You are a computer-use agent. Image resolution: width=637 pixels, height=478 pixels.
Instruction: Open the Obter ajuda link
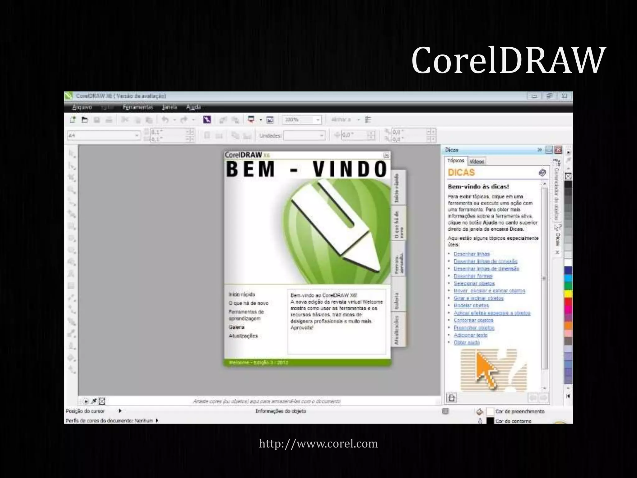[467, 343]
